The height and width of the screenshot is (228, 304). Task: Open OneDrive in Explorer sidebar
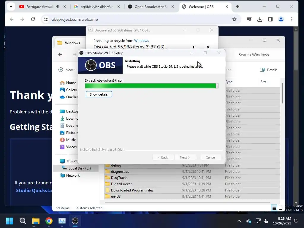[x=69, y=97]
